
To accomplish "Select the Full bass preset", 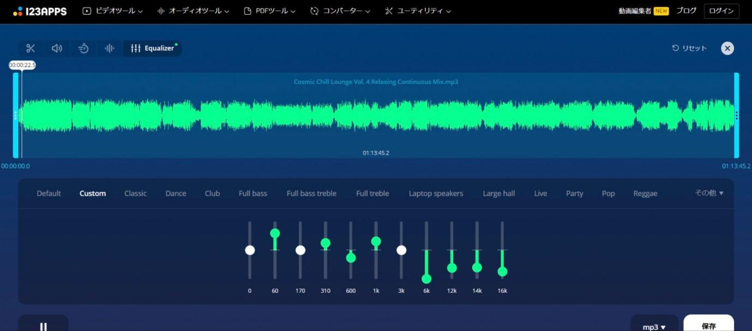I will 252,193.
